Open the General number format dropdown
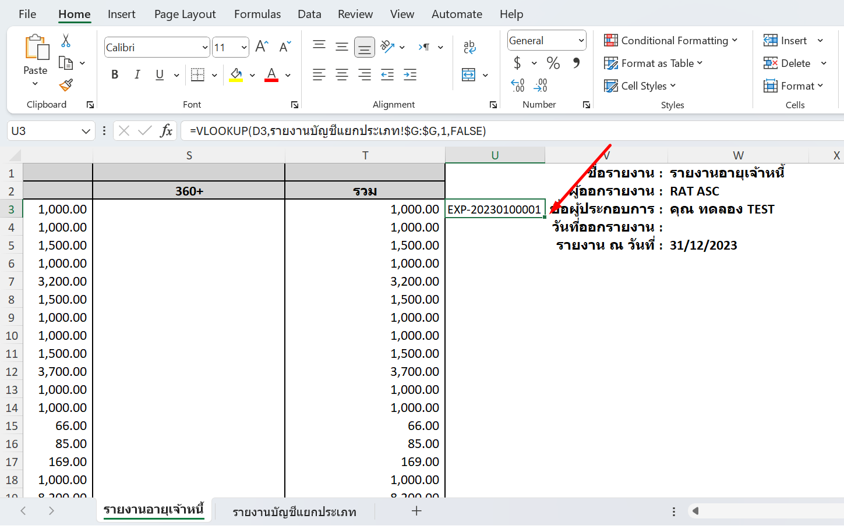The image size is (844, 526). click(581, 40)
